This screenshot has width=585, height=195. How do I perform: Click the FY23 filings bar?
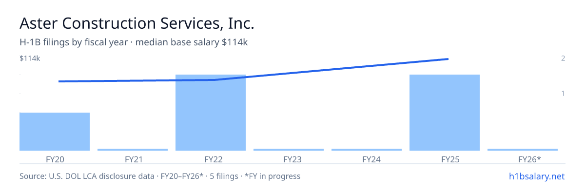[289, 150]
